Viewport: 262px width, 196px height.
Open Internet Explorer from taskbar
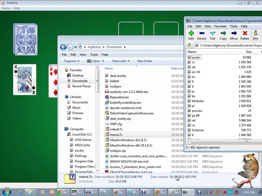coord(19,192)
